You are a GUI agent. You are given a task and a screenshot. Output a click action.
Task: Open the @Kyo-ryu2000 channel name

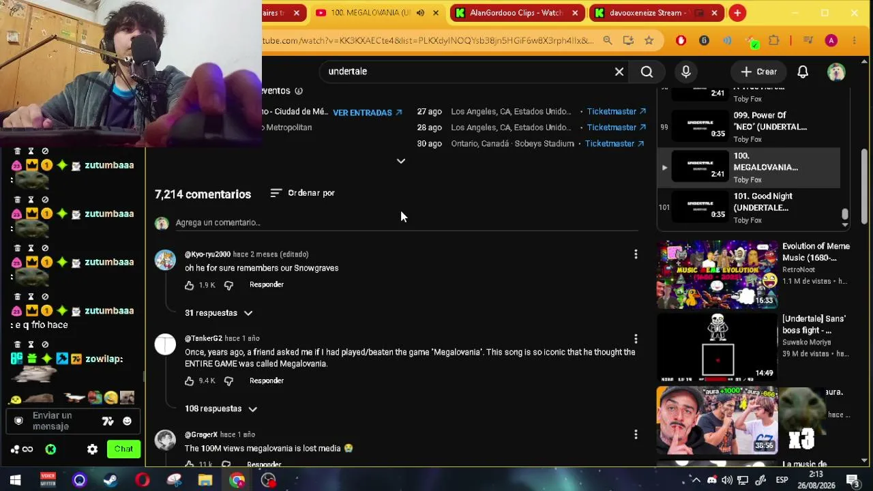pos(207,254)
